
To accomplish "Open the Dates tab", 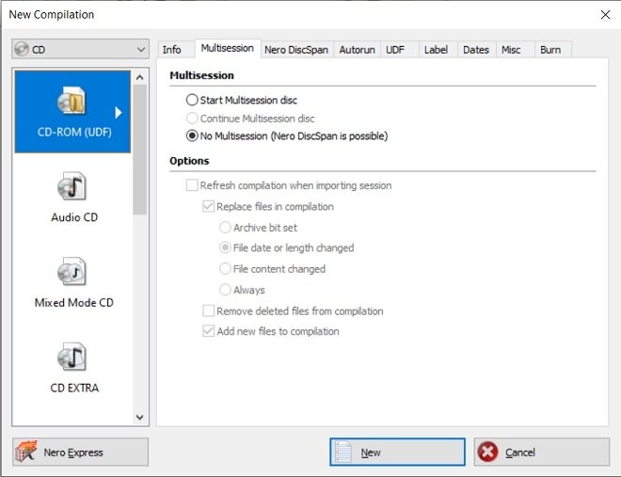I will tap(476, 50).
